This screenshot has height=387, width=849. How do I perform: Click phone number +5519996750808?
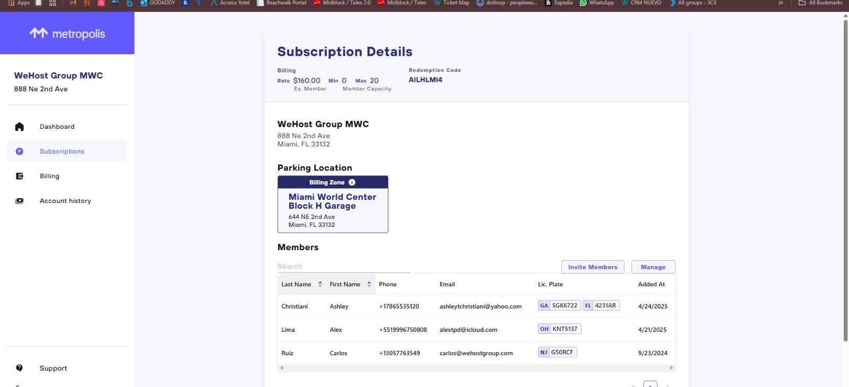(x=403, y=330)
